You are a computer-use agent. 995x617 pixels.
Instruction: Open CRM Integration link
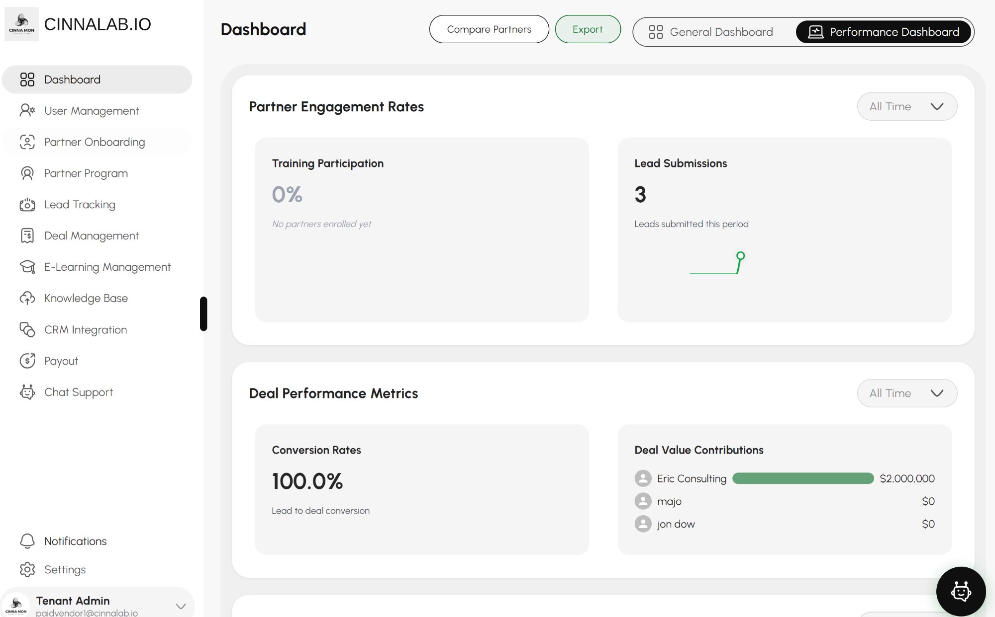[x=97, y=330]
